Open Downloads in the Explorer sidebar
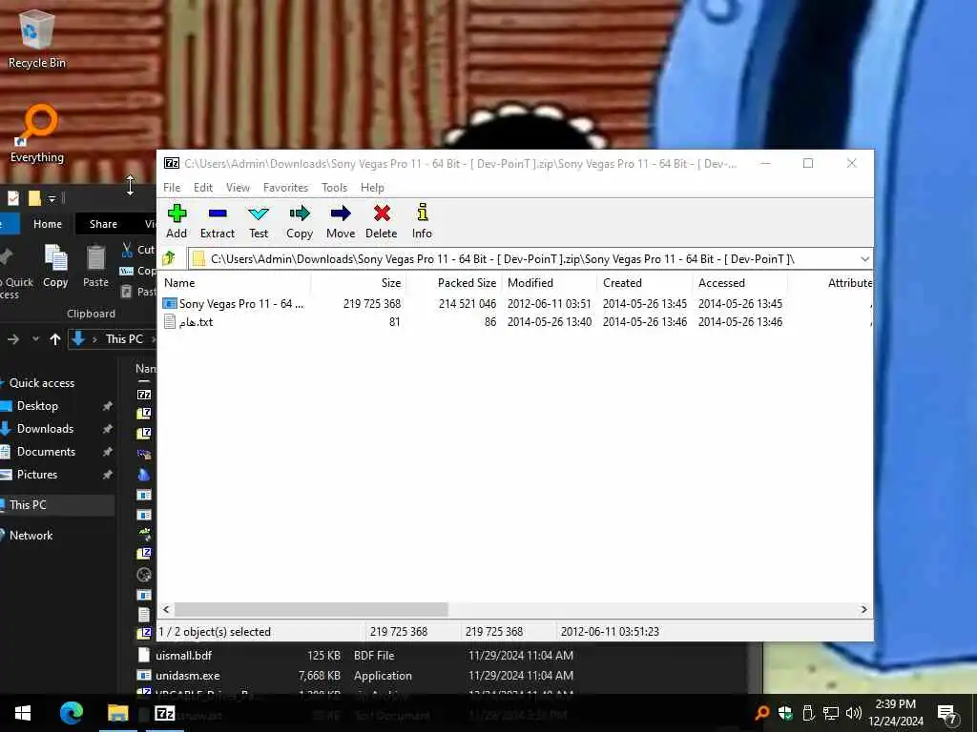This screenshot has height=732, width=977. click(45, 429)
